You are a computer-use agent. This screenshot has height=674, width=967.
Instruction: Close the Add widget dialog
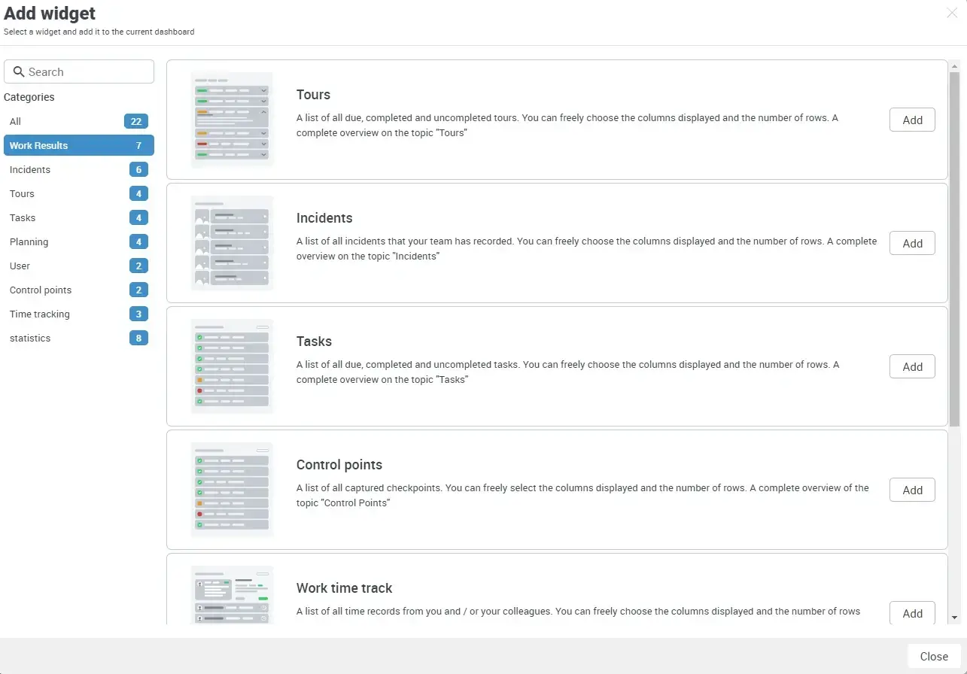click(x=933, y=656)
